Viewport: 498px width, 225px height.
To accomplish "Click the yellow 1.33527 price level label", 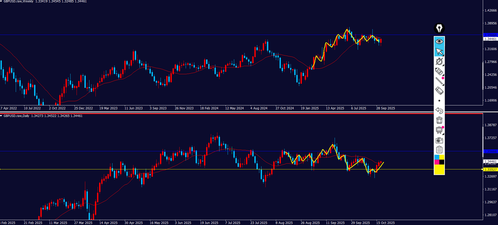I will [x=490, y=170].
